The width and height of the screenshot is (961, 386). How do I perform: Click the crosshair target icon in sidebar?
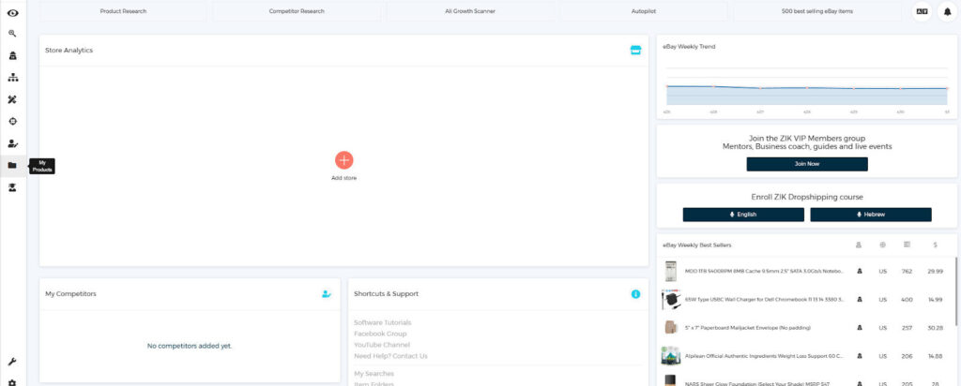point(12,122)
